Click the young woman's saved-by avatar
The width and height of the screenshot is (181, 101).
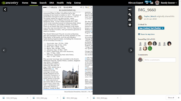[x=145, y=49]
